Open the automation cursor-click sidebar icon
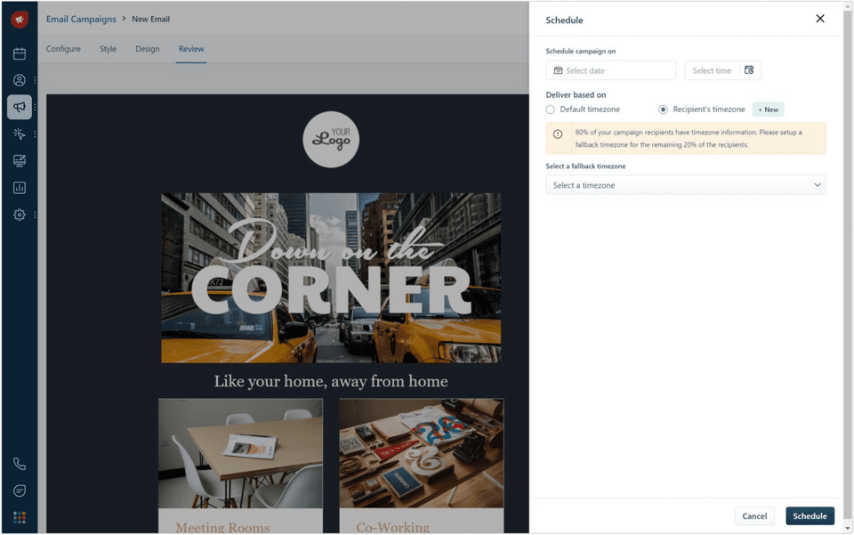Viewport: 854px width, 535px height. (20, 134)
